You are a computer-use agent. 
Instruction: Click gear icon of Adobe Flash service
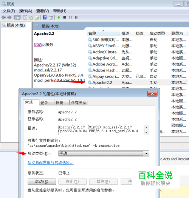[x=90, y=70]
